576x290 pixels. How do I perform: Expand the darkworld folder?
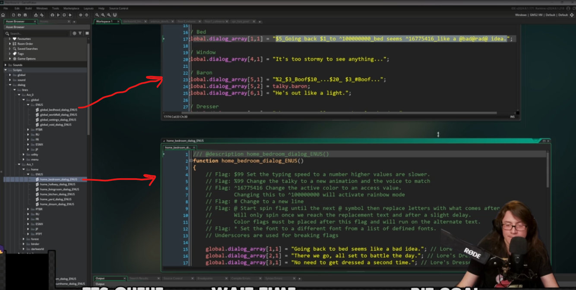(x=24, y=249)
